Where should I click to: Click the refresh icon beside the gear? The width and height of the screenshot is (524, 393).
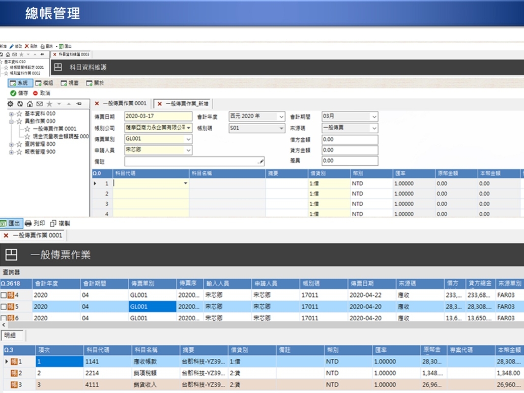click(x=20, y=104)
